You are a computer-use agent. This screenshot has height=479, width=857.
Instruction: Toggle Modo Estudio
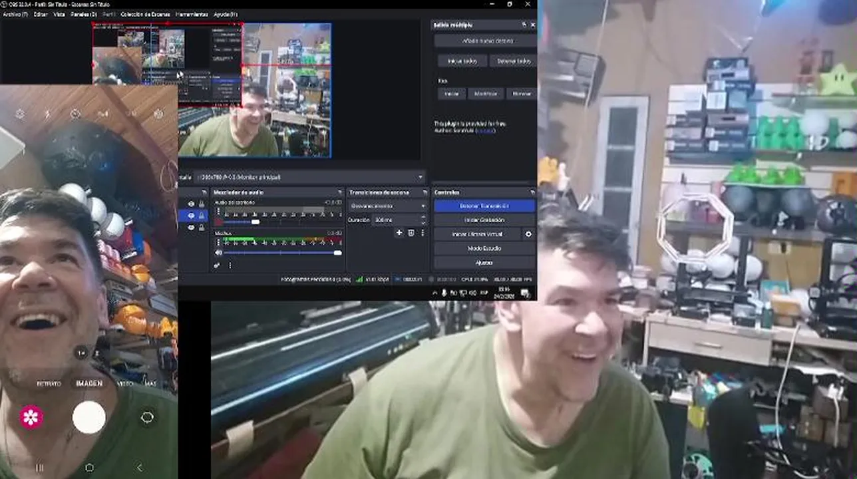click(484, 248)
